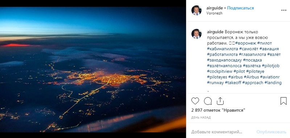This screenshot has height=138, width=290.
Task: Open the three-dot more options menu
Action: [284, 10]
